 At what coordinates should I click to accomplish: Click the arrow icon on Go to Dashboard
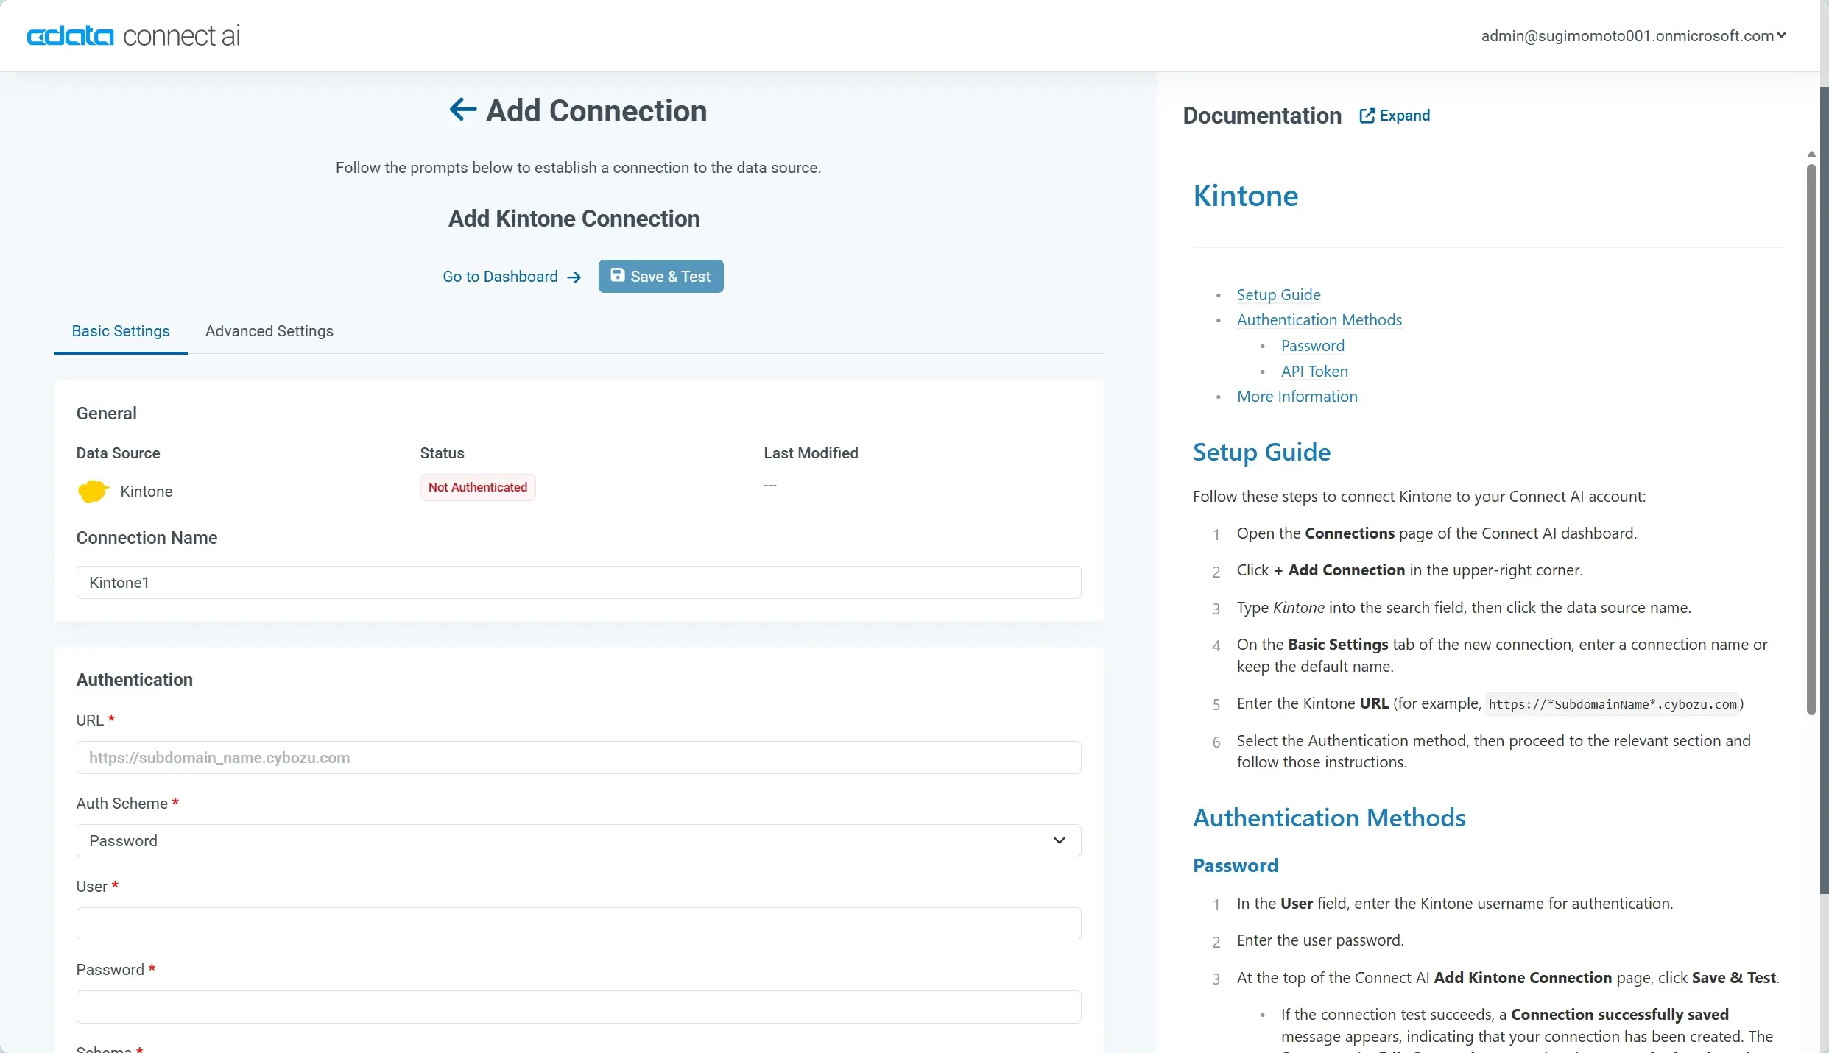click(x=574, y=277)
